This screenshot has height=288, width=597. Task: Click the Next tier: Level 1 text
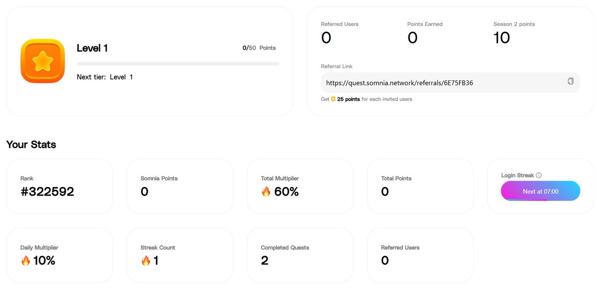[105, 77]
